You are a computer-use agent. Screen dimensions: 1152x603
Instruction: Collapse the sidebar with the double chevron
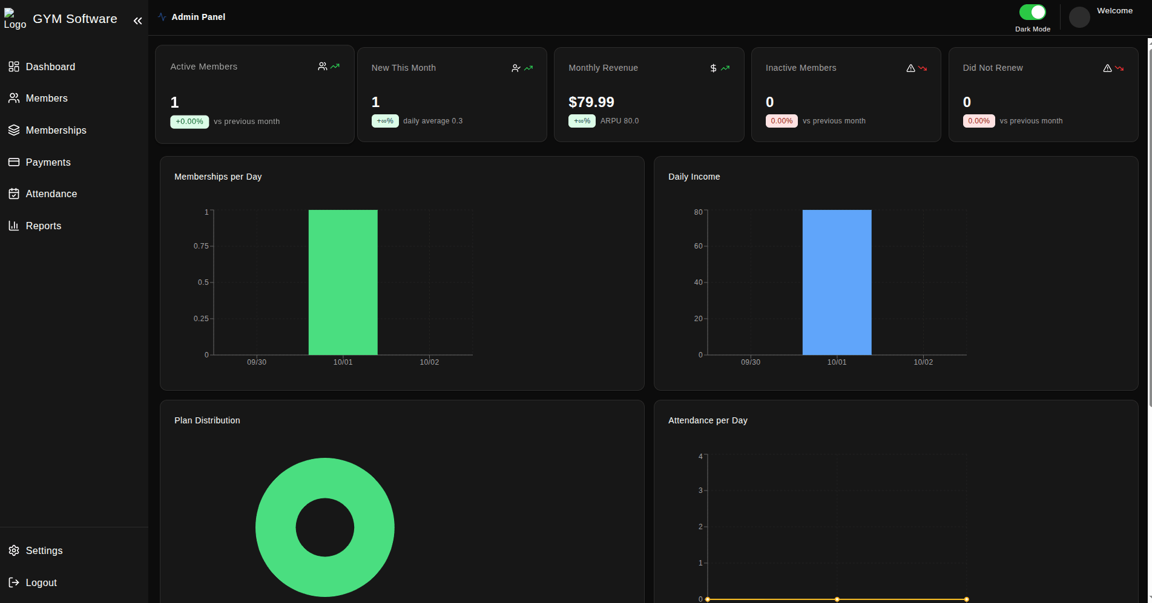[x=137, y=20]
